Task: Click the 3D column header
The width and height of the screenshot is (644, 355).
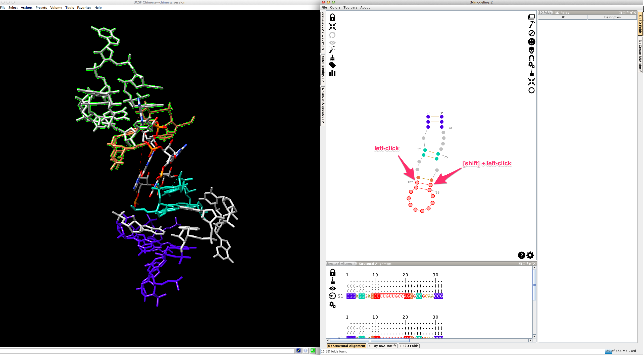Action: [563, 17]
